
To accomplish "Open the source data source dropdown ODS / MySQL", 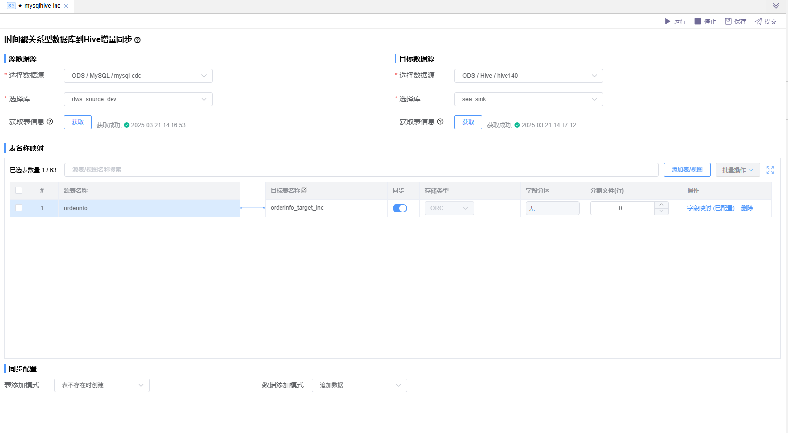I will point(138,76).
